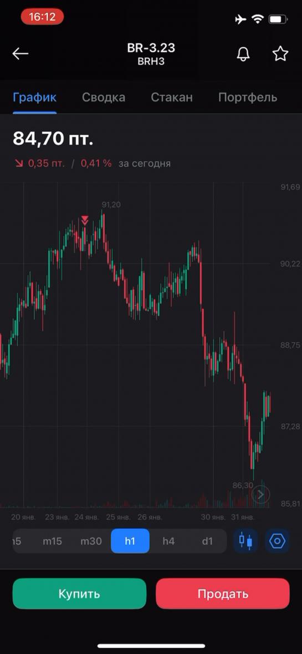The width and height of the screenshot is (302, 654).
Task: Switch chart type with candlestick icon
Action: point(245,541)
